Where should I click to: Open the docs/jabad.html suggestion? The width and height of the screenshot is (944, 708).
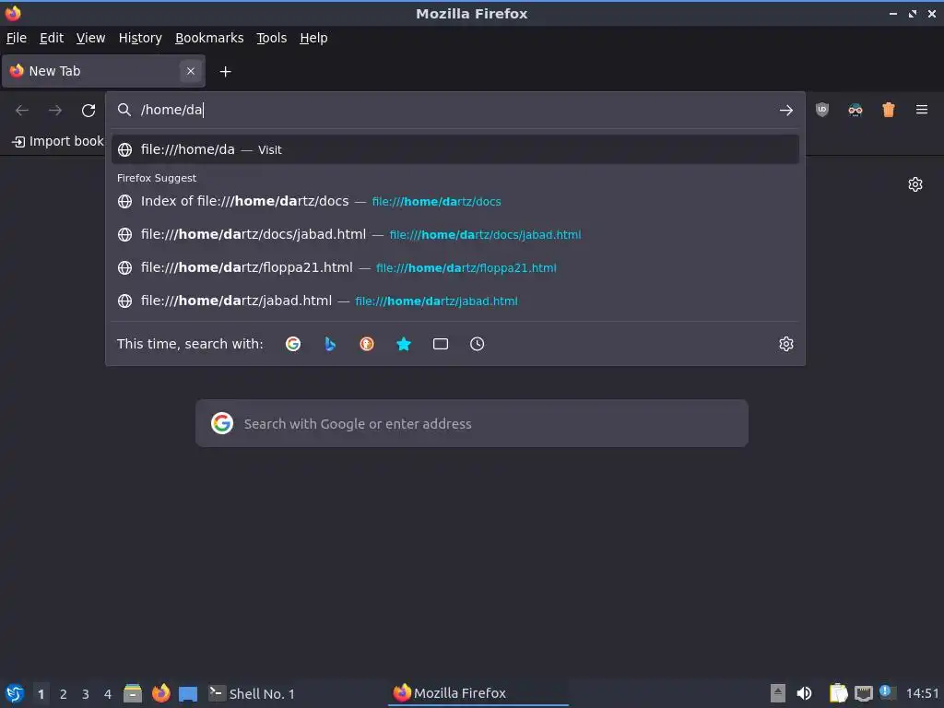455,234
